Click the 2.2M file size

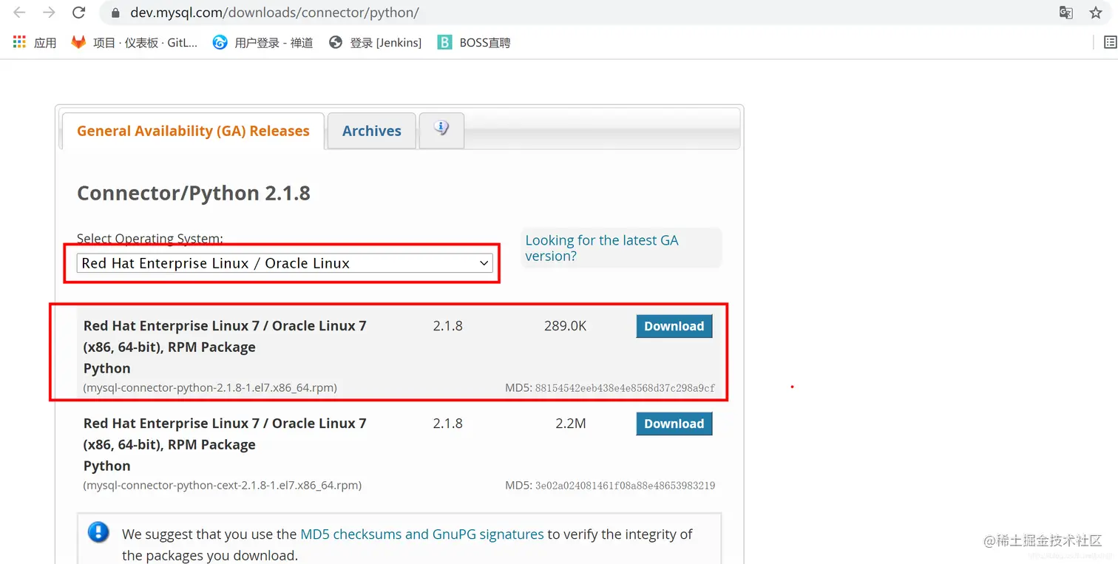571,424
